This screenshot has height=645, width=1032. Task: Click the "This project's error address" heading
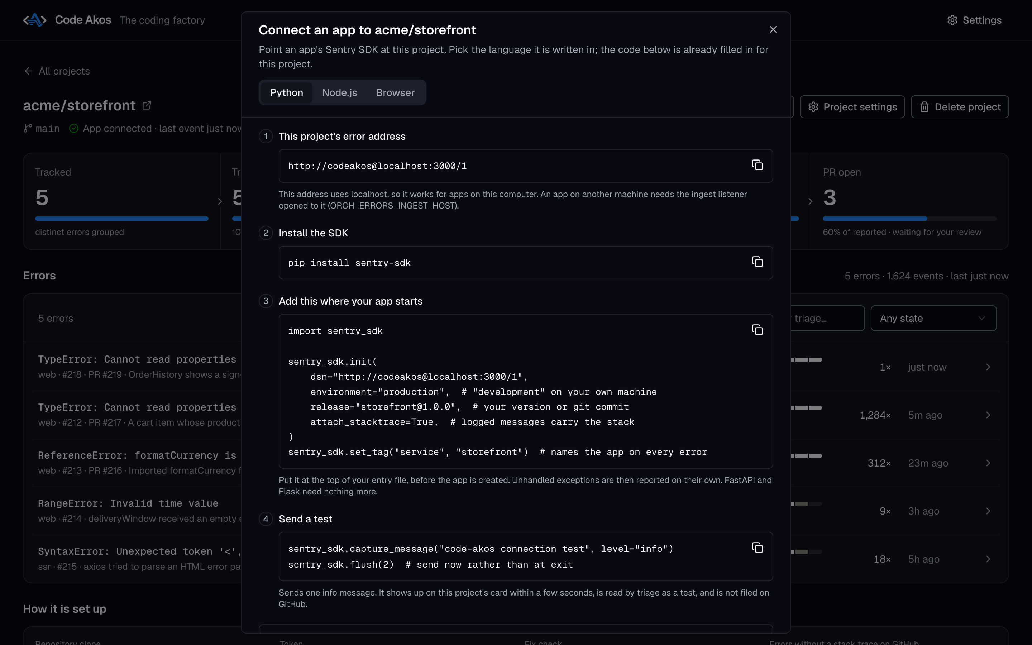tap(342, 136)
